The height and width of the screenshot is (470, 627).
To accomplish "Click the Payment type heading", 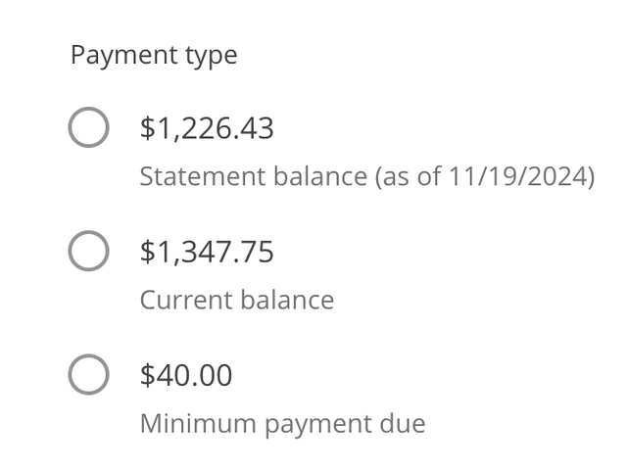I will click(x=154, y=55).
